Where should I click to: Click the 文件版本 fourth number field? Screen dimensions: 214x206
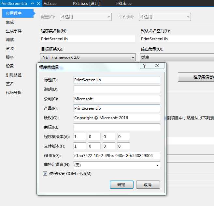123,146
